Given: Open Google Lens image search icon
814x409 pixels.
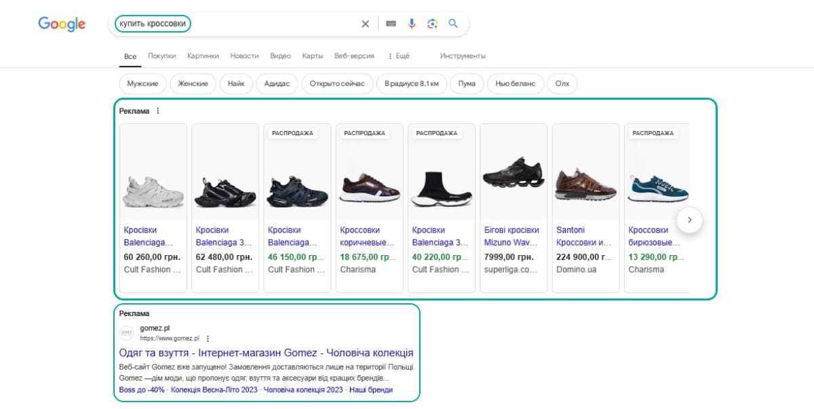Looking at the screenshot, I should point(432,24).
